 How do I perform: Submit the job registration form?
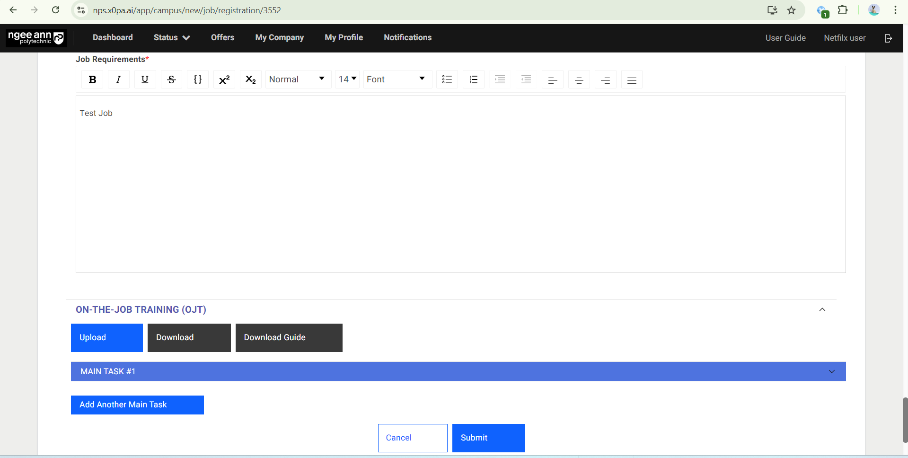pos(488,438)
